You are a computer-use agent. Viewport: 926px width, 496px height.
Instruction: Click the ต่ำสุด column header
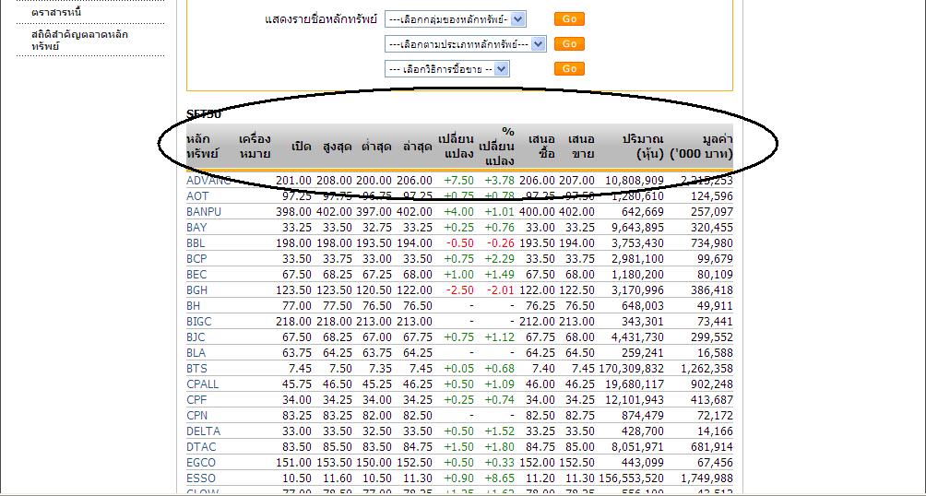tap(376, 147)
